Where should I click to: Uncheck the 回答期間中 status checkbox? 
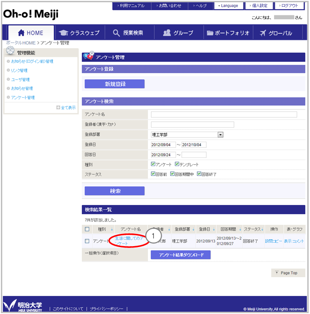[x=172, y=174]
